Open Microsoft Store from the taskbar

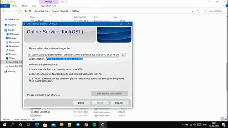coord(45,125)
